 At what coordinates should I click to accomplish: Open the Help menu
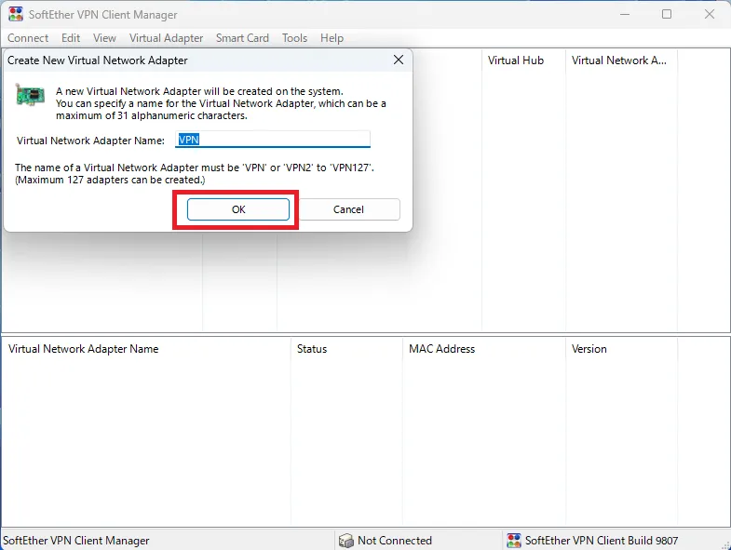click(x=332, y=38)
